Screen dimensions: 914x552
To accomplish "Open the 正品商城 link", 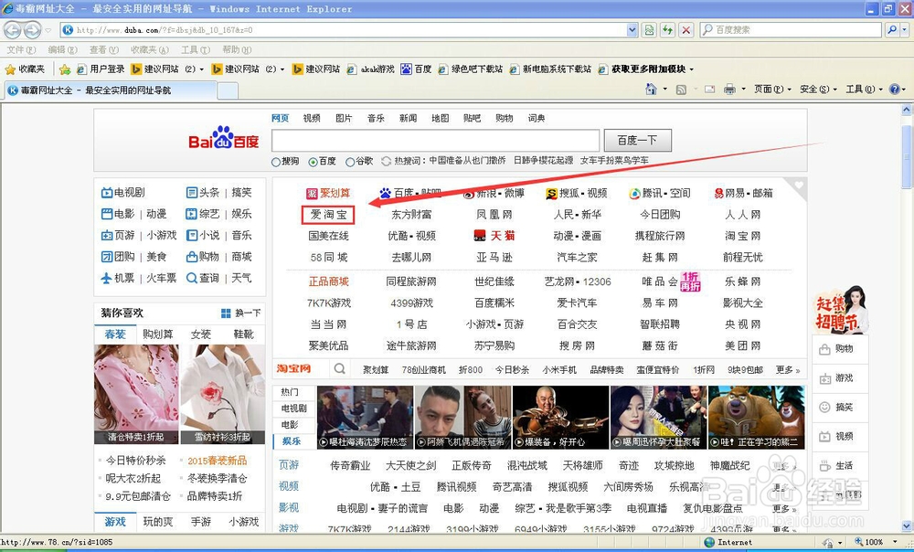I will (328, 281).
